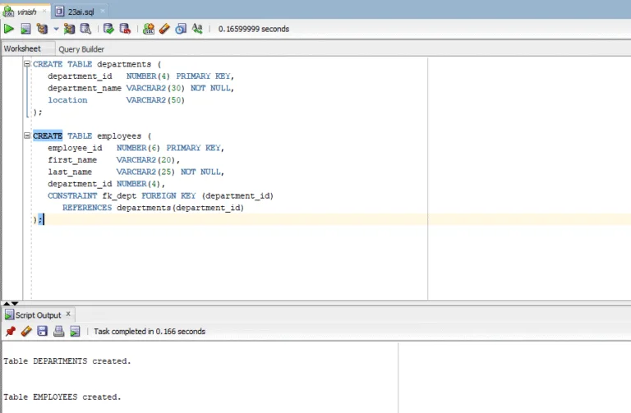Save the Script Output with disk icon
This screenshot has height=413, width=631.
[42, 331]
